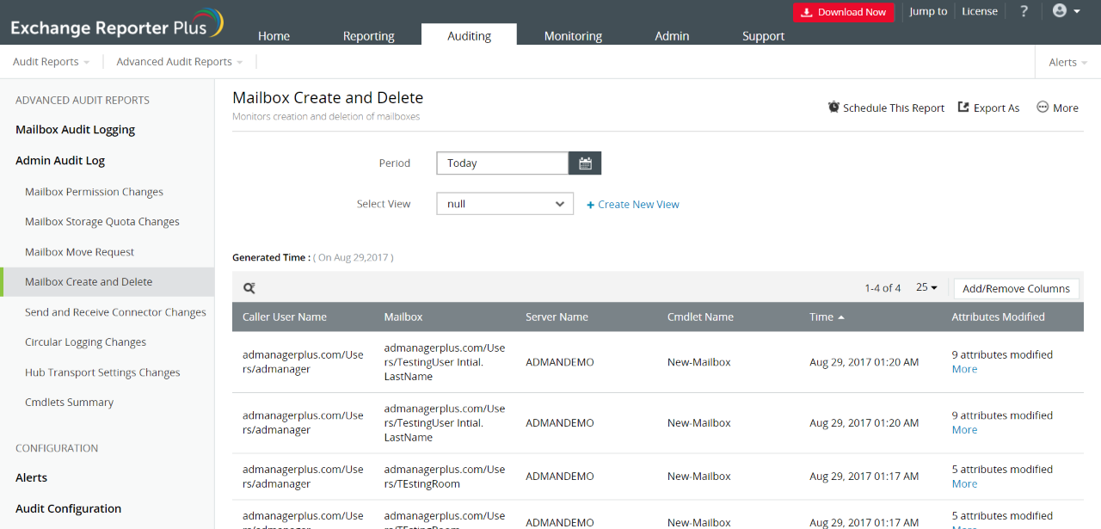1101x529 pixels.
Task: Open the 25 rows-per-page dropdown
Action: pos(926,288)
